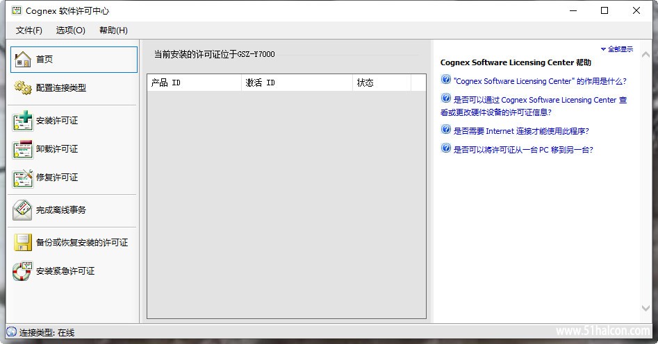658x344 pixels.
Task: Open 完成离线事务 page
Action: click(x=61, y=210)
